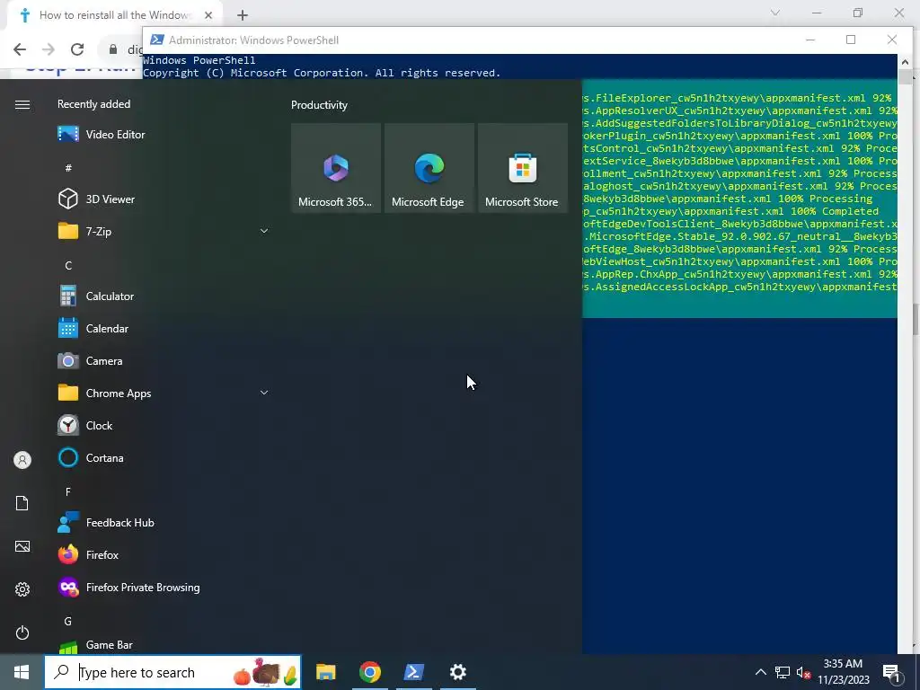Viewport: 920px width, 690px height.
Task: Open network status tray icon
Action: tap(783, 672)
